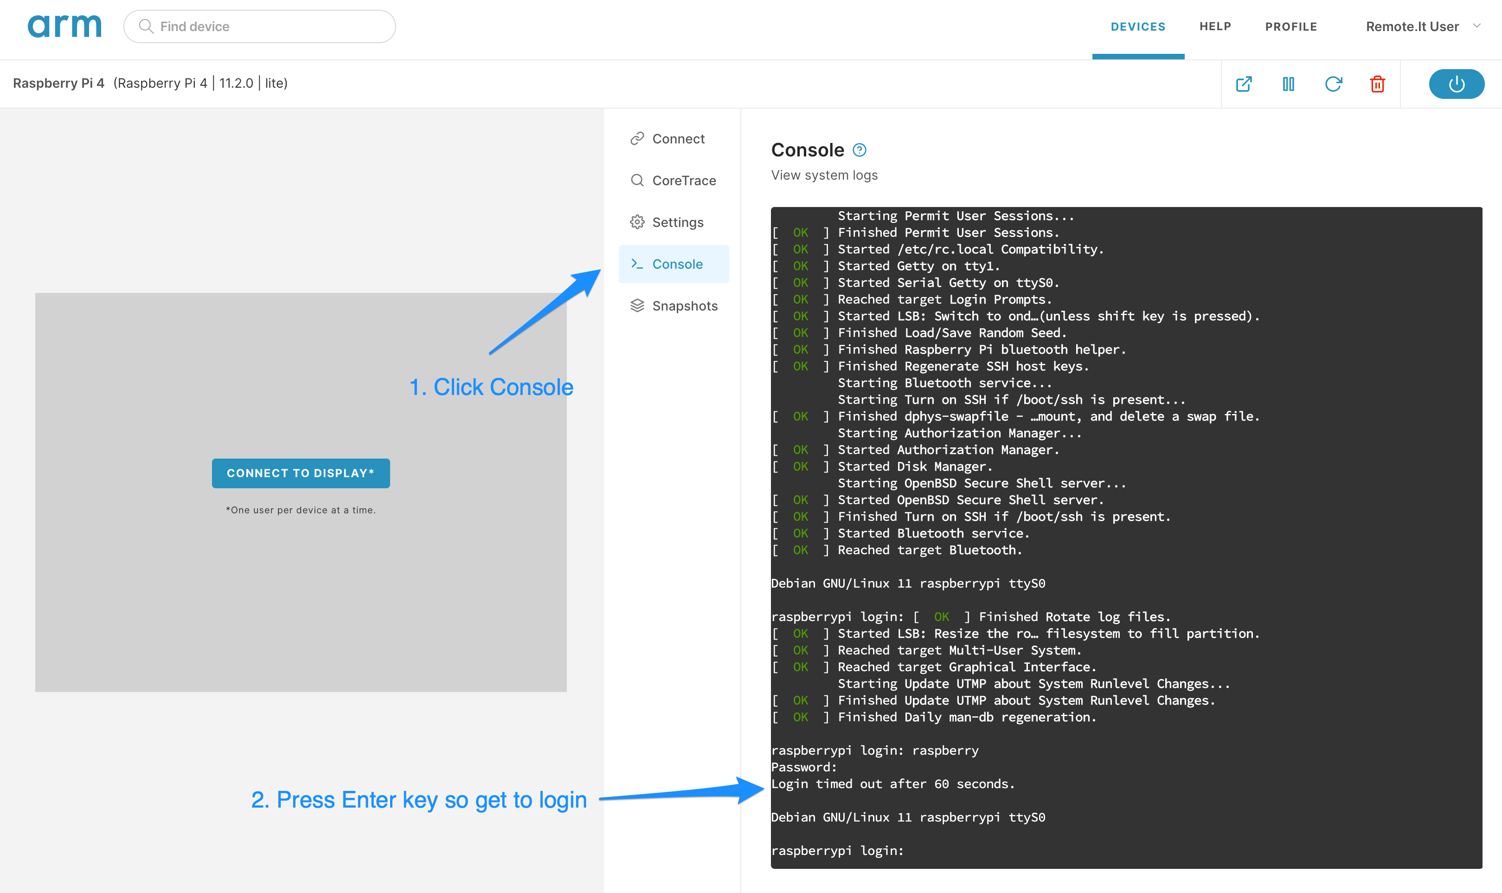Viewport: 1502px width, 893px height.
Task: Select Connect in the sidebar
Action: coord(674,139)
